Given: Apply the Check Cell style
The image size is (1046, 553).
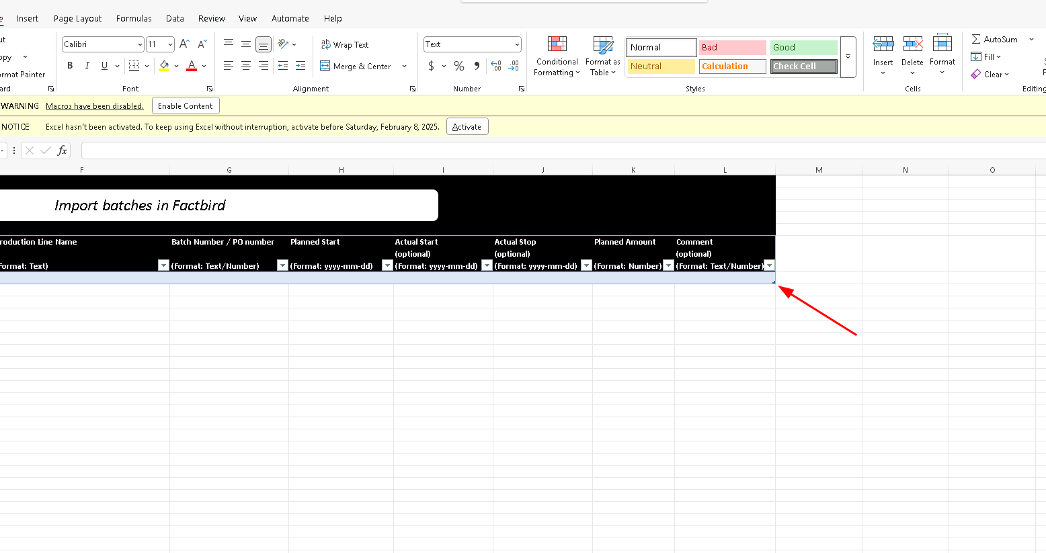Looking at the screenshot, I should [x=804, y=67].
